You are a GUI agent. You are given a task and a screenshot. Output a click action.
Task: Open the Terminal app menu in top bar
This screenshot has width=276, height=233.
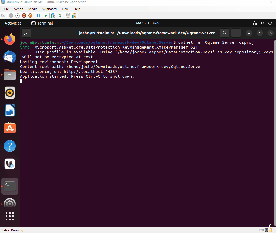(42, 23)
